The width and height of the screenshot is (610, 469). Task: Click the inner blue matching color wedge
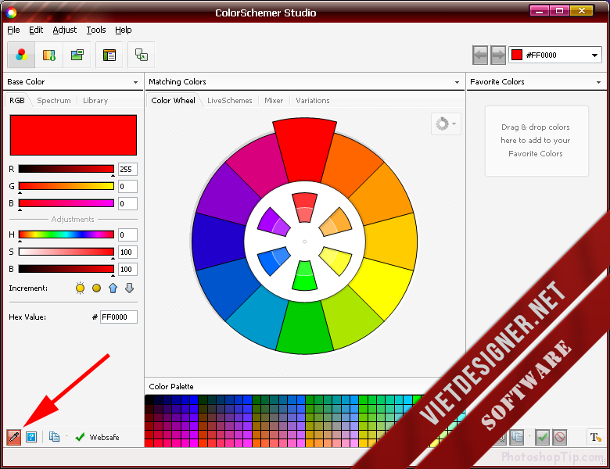(x=274, y=261)
